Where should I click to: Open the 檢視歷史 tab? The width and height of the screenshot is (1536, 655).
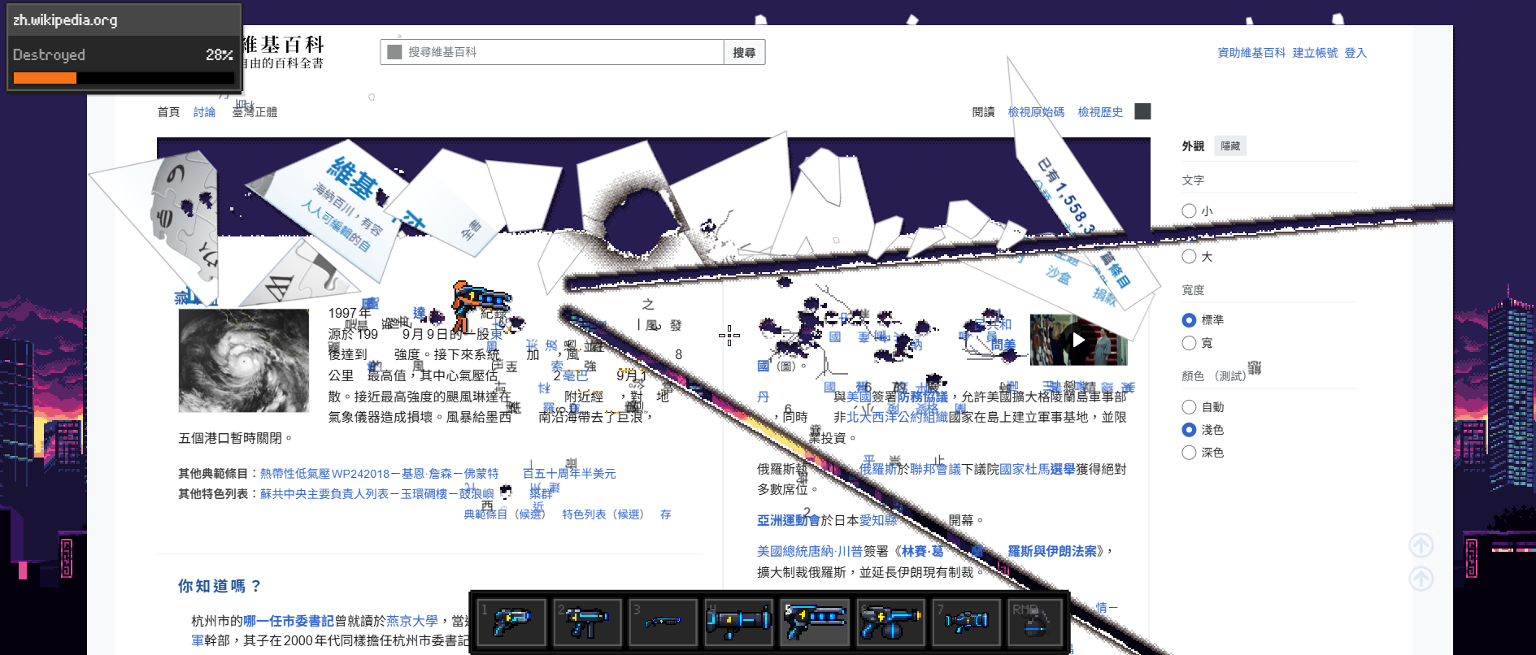pos(1100,112)
